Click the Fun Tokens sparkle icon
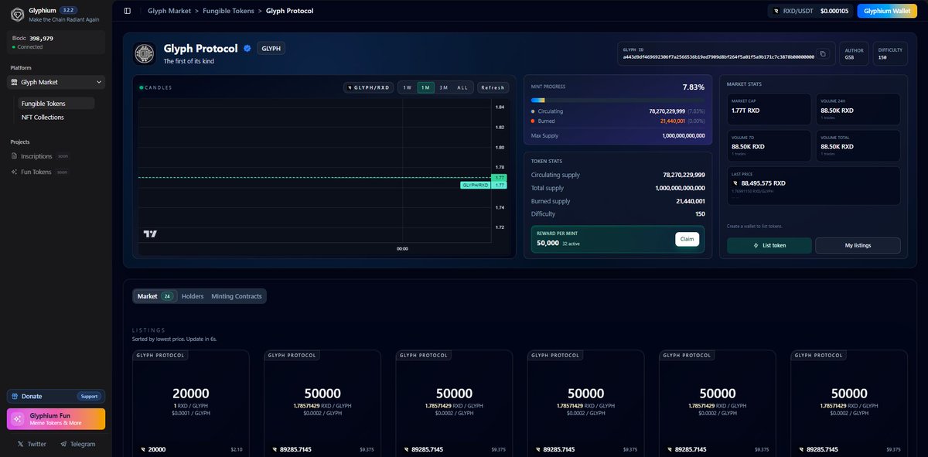The height and width of the screenshot is (457, 928). point(14,172)
